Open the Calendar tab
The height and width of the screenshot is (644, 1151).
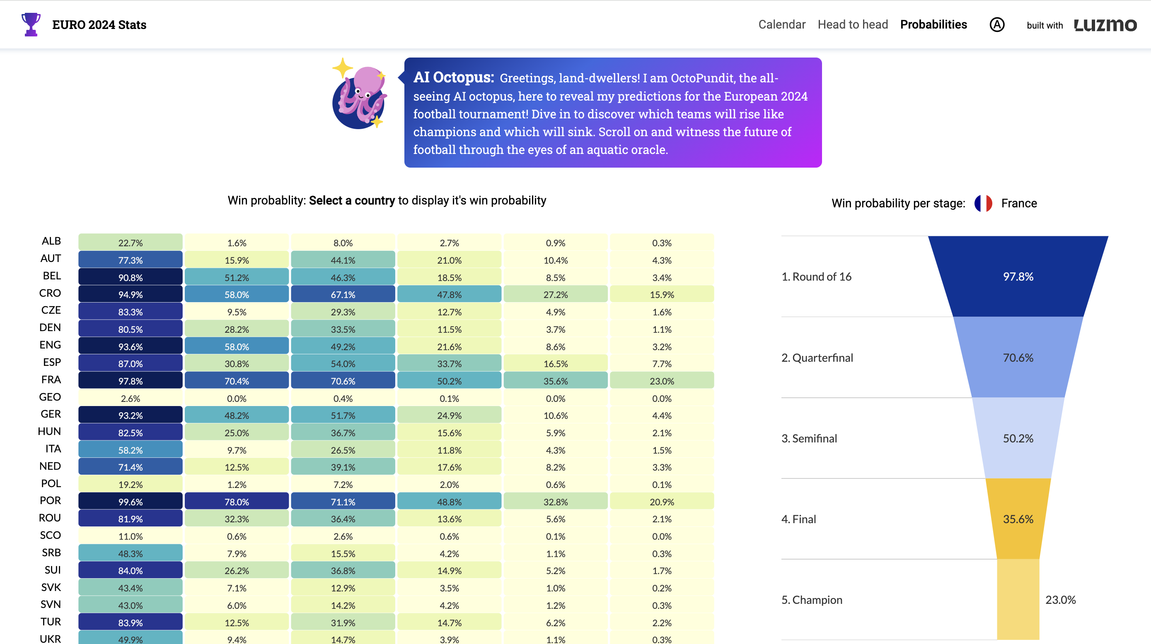(x=781, y=24)
